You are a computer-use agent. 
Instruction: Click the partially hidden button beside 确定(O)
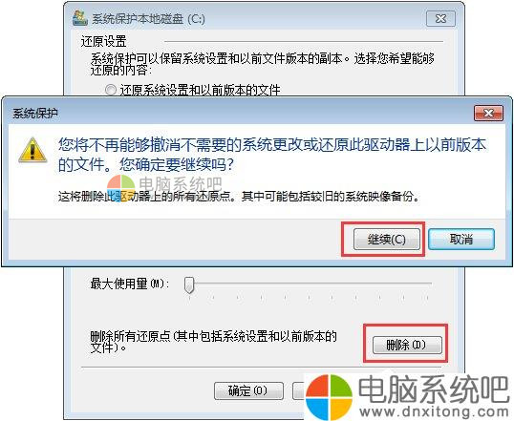coord(299,390)
